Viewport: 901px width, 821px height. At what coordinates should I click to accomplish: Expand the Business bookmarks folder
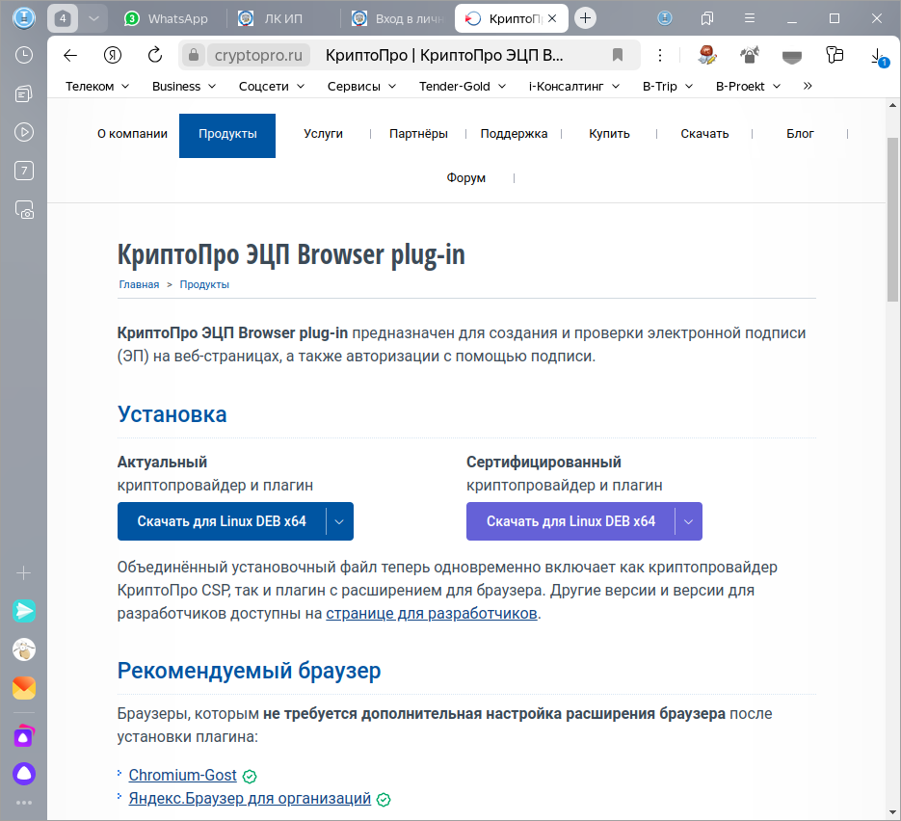[x=184, y=86]
